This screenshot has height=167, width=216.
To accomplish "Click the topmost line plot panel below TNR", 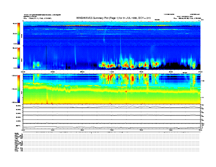I will pyautogui.click(x=112, y=106).
